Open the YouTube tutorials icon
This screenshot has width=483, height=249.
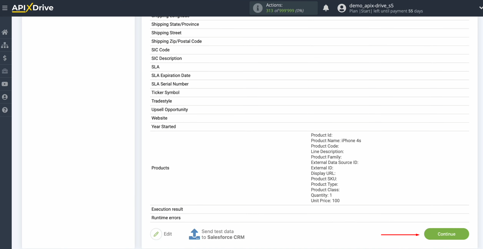click(x=5, y=84)
